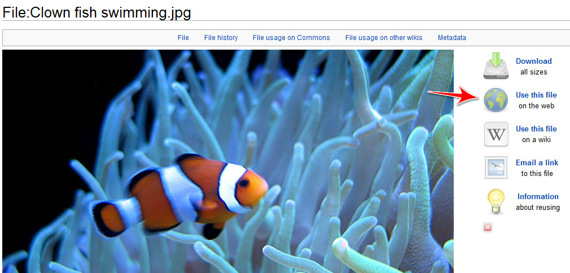The width and height of the screenshot is (570, 273).
Task: Click the 'to this file' text under Email
Action: coord(537,173)
